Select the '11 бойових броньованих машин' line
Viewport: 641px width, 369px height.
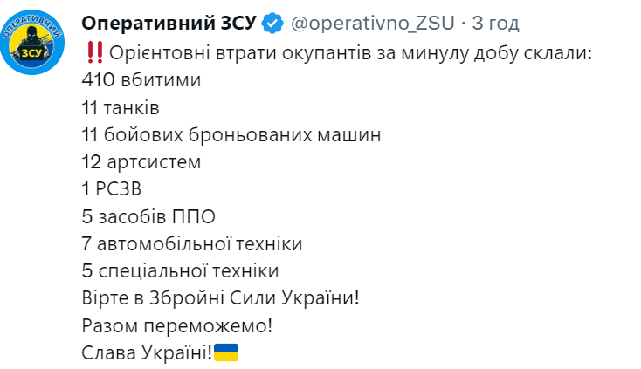click(231, 134)
